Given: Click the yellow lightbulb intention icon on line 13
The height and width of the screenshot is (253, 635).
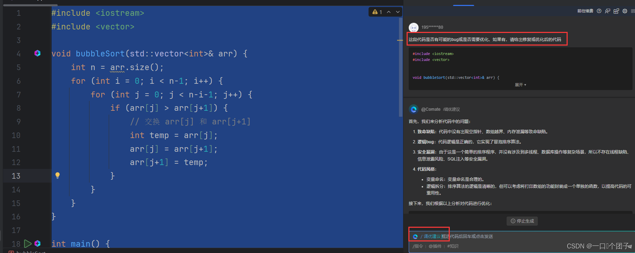Looking at the screenshot, I should 58,176.
